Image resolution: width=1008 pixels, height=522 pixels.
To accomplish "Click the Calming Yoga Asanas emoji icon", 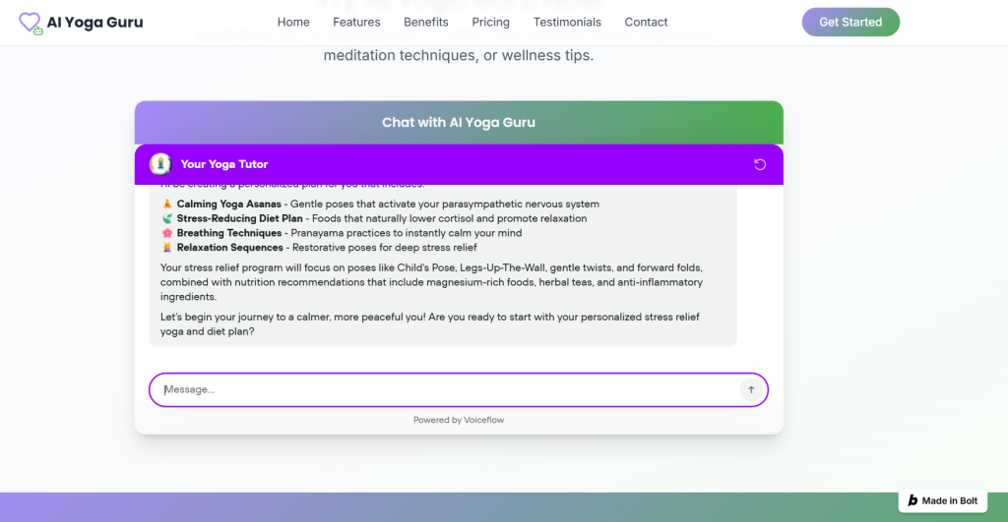I will click(x=166, y=204).
